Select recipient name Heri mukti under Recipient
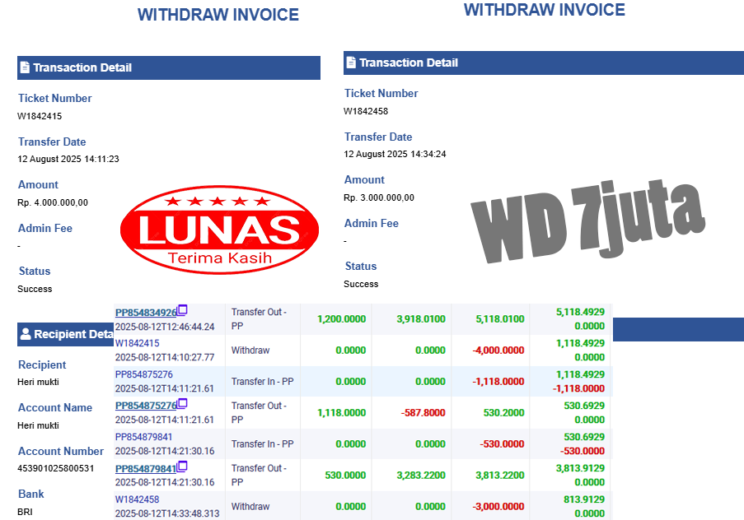 point(39,382)
